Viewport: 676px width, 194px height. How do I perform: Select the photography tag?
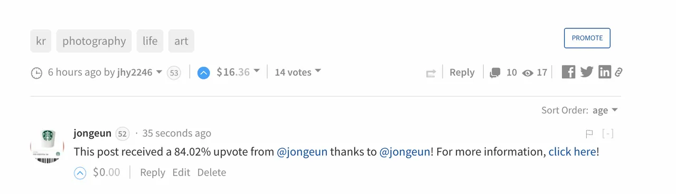coord(94,41)
